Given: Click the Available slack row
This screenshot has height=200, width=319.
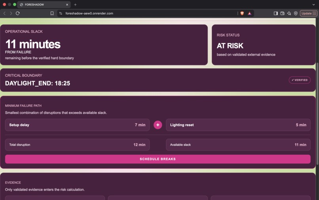Looking at the screenshot, I should click(x=238, y=145).
